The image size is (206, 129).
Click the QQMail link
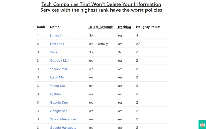pos(56,94)
